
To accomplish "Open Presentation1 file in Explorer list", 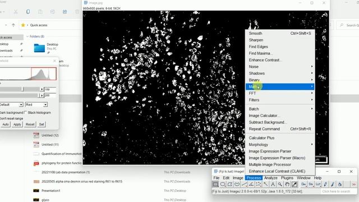I will (x=50, y=191).
